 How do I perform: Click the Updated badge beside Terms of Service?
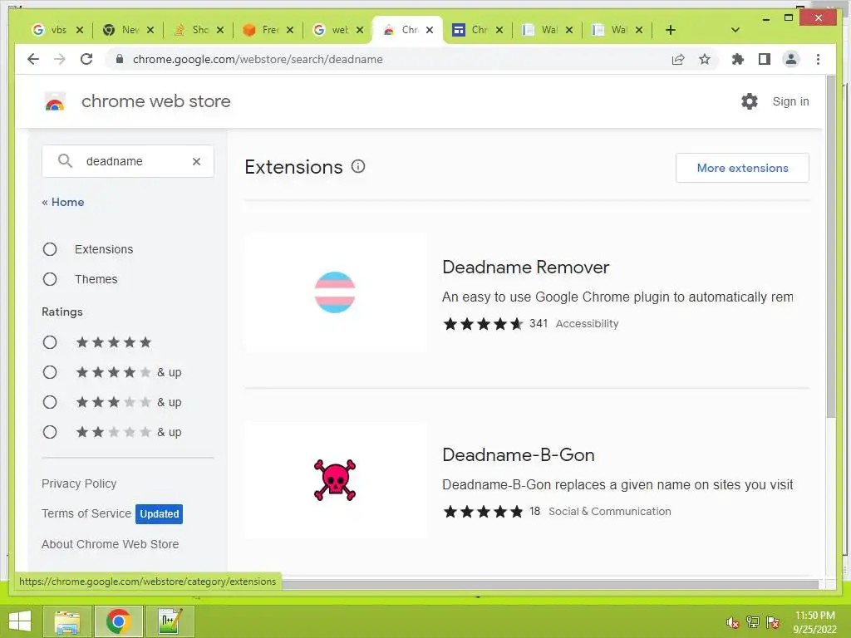(159, 513)
